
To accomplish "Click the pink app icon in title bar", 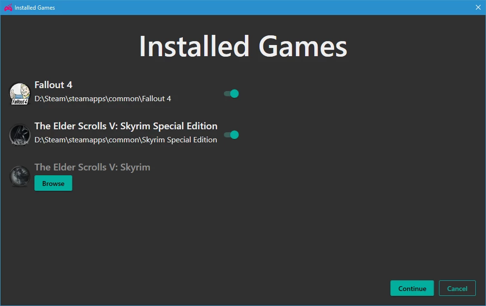I will 8,7.
